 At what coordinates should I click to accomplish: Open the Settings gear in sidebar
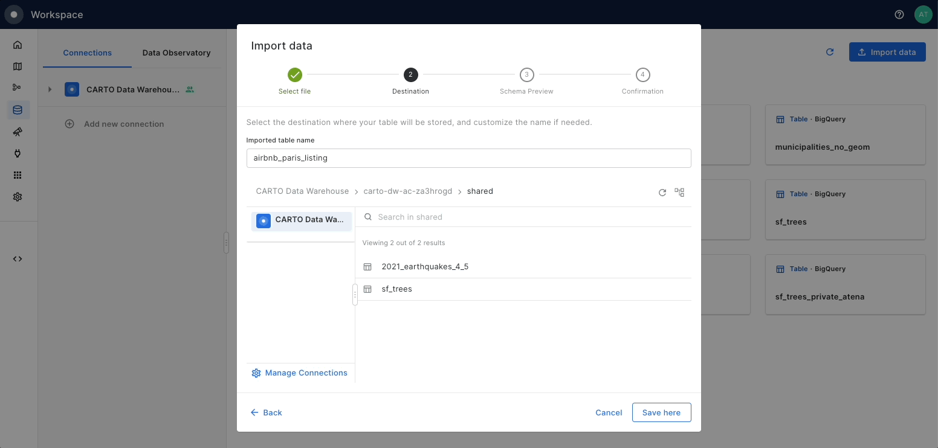pos(18,197)
